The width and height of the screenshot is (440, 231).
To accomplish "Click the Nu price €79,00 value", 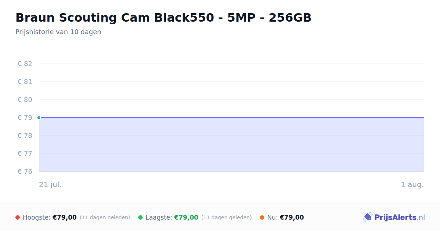I will click(x=292, y=217).
